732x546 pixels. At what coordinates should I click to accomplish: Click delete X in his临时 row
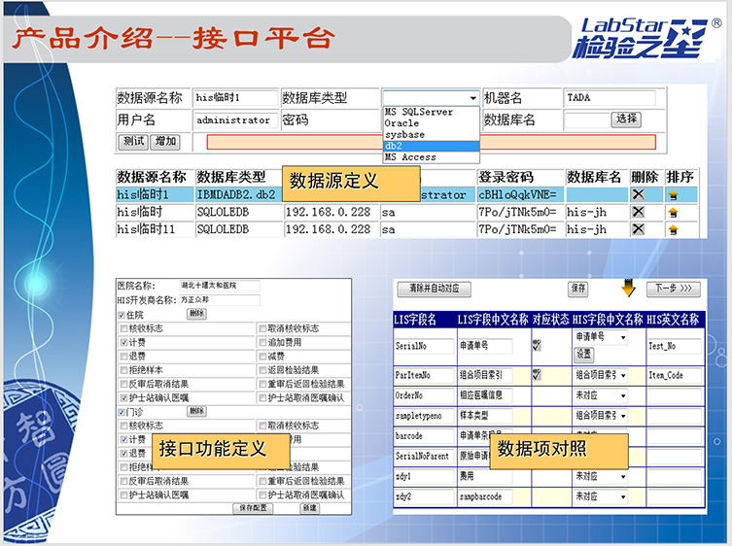[638, 212]
